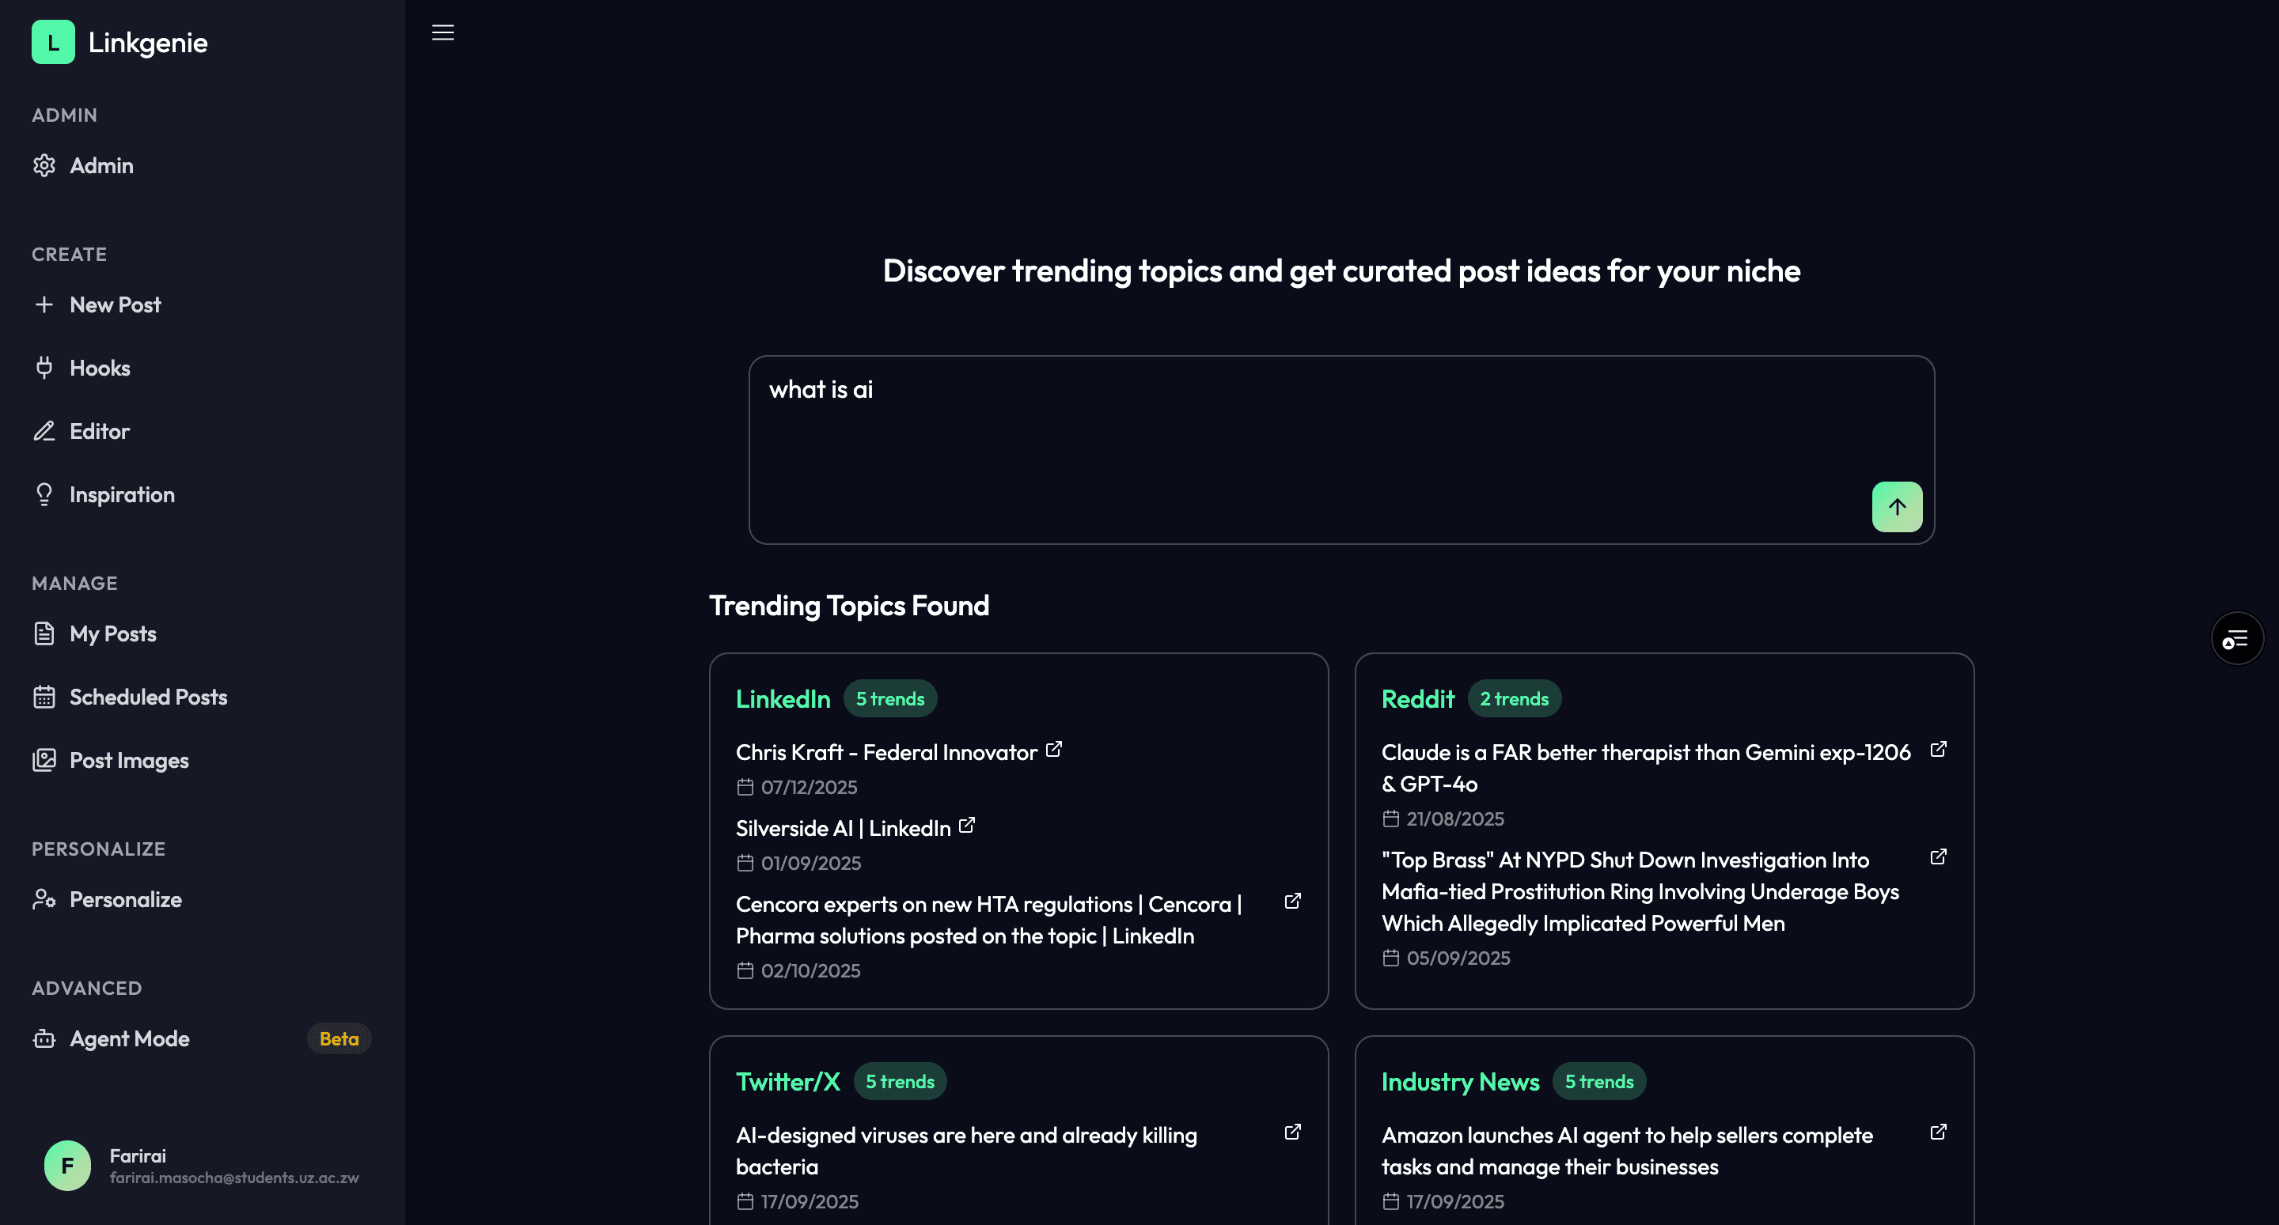Click the topic search text box
The width and height of the screenshot is (2279, 1225).
[1310, 433]
